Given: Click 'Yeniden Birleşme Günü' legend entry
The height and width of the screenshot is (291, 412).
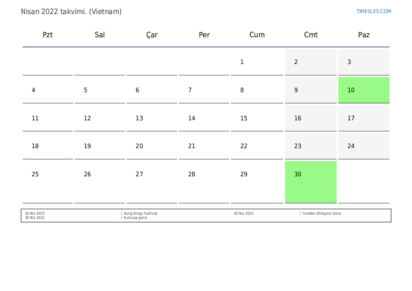Looking at the screenshot, I should [322, 213].
